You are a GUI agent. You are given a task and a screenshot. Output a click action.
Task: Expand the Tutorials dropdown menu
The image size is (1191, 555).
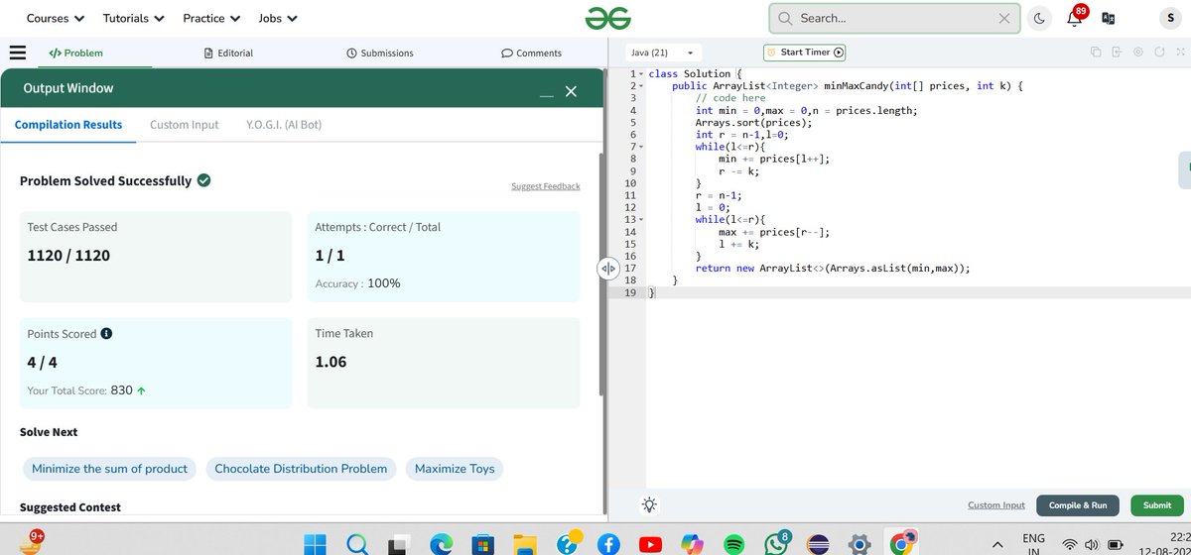[x=133, y=18]
